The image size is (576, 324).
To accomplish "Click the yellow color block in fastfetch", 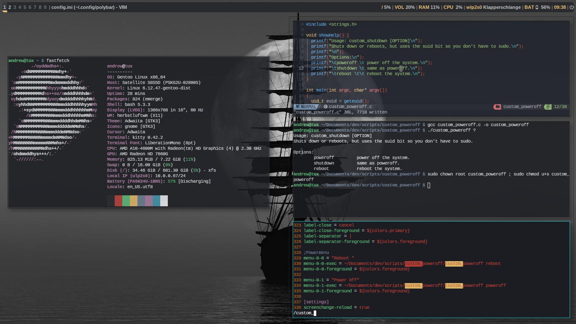I will point(134,201).
